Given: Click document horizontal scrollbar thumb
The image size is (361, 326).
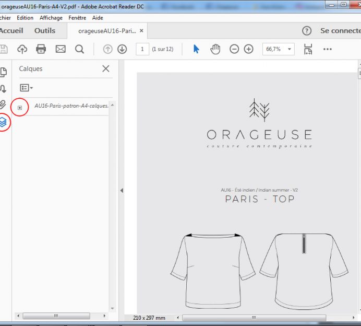Looking at the screenshot, I should coord(254,318).
